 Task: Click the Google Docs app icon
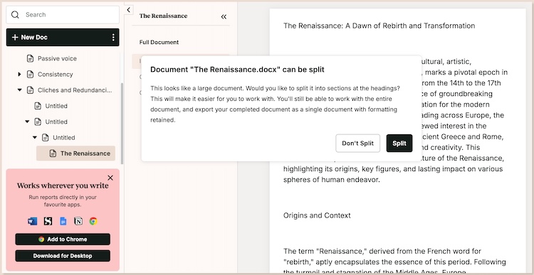pos(63,221)
